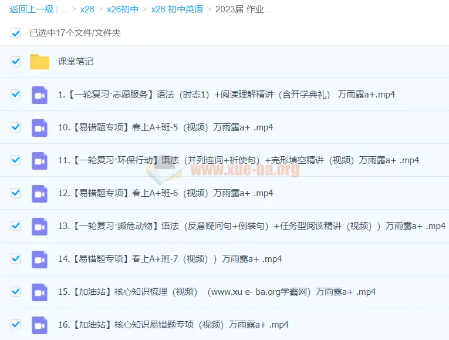
Task: Click video icon for file 15 核心知识梳理
Action: tap(39, 292)
